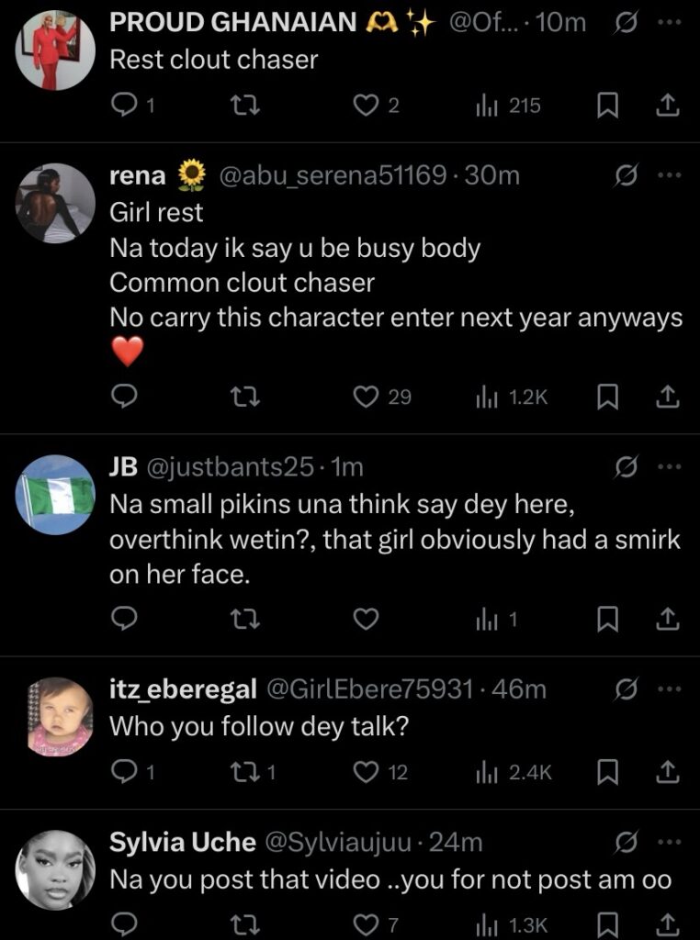
Task: Bookmark rena's tweet
Action: [606, 397]
